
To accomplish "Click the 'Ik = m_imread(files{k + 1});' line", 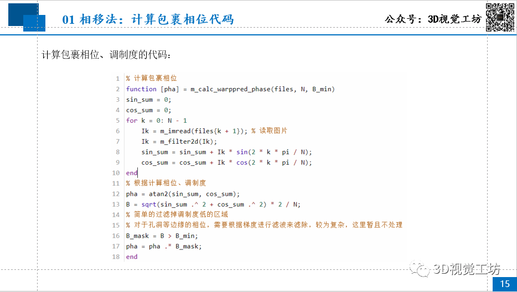I will pyautogui.click(x=194, y=131).
